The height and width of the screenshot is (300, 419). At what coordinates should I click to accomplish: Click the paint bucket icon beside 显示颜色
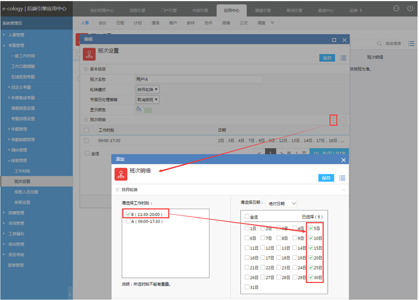pos(139,109)
